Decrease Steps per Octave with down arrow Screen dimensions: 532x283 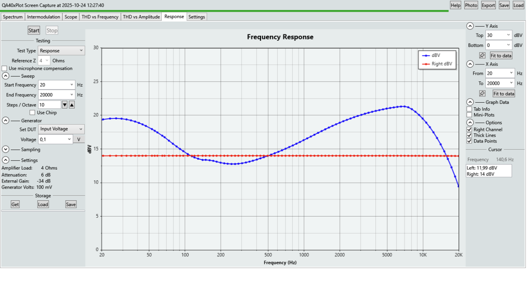pyautogui.click(x=64, y=105)
